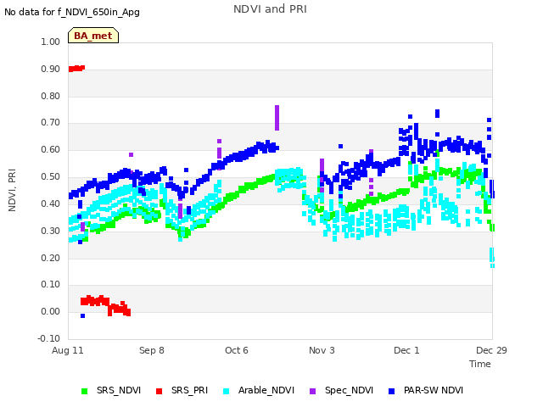Click the -0.10 y-axis label
This screenshot has width=543, height=407.
point(49,338)
